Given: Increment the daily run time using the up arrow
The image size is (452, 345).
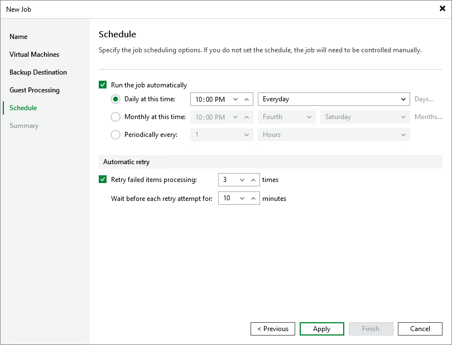Looking at the screenshot, I should pos(246,99).
